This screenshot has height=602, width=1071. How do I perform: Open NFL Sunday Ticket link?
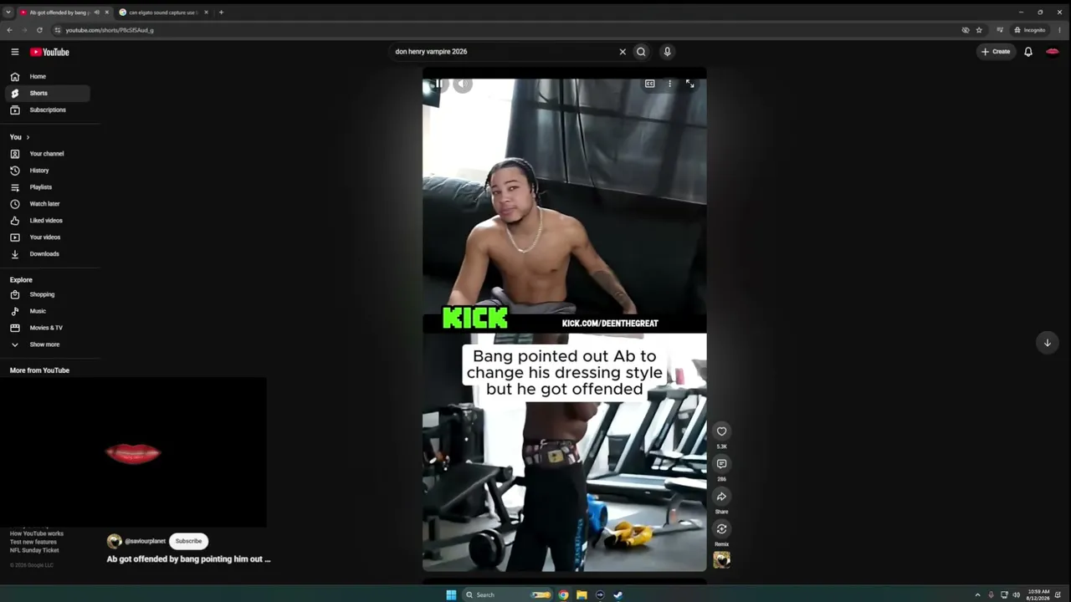(x=34, y=550)
